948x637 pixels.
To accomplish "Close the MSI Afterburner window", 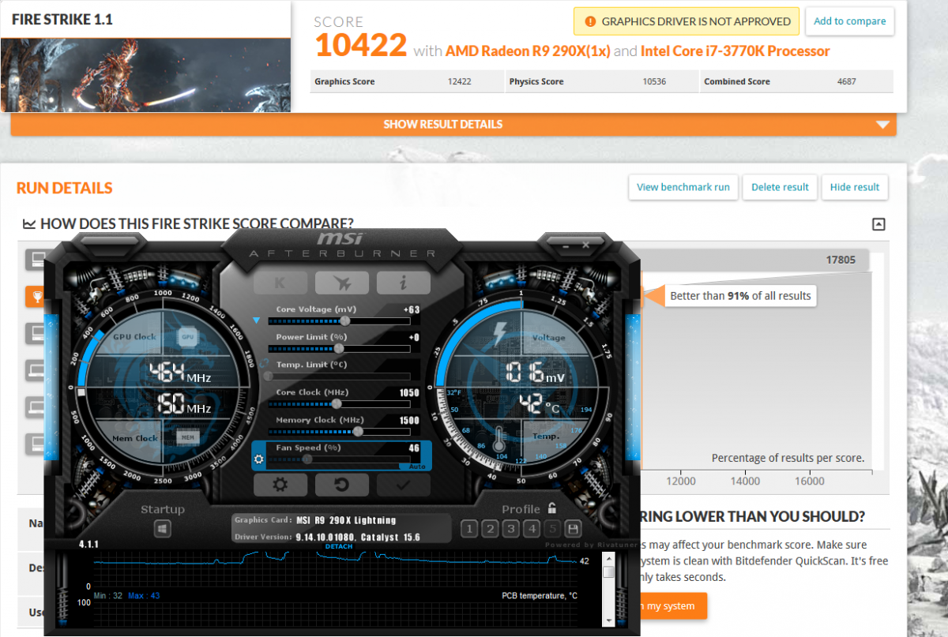I will pyautogui.click(x=585, y=245).
